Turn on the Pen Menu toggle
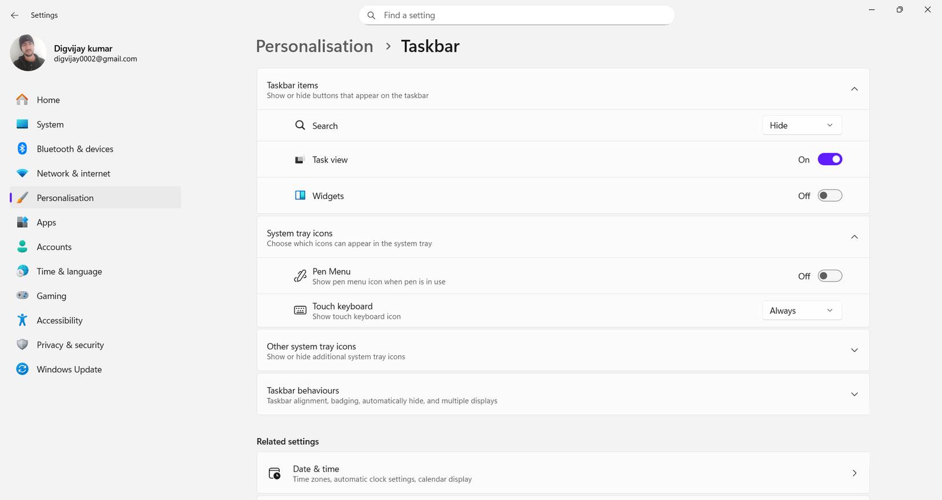Viewport: 942px width, 500px height. [830, 276]
